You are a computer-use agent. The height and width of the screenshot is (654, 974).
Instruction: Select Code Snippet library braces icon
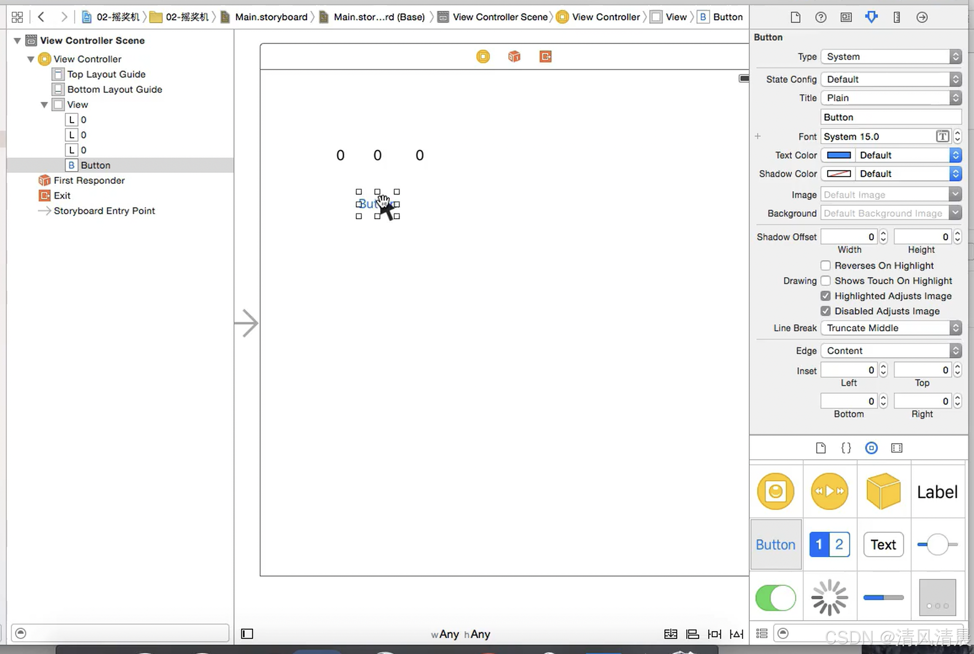846,448
